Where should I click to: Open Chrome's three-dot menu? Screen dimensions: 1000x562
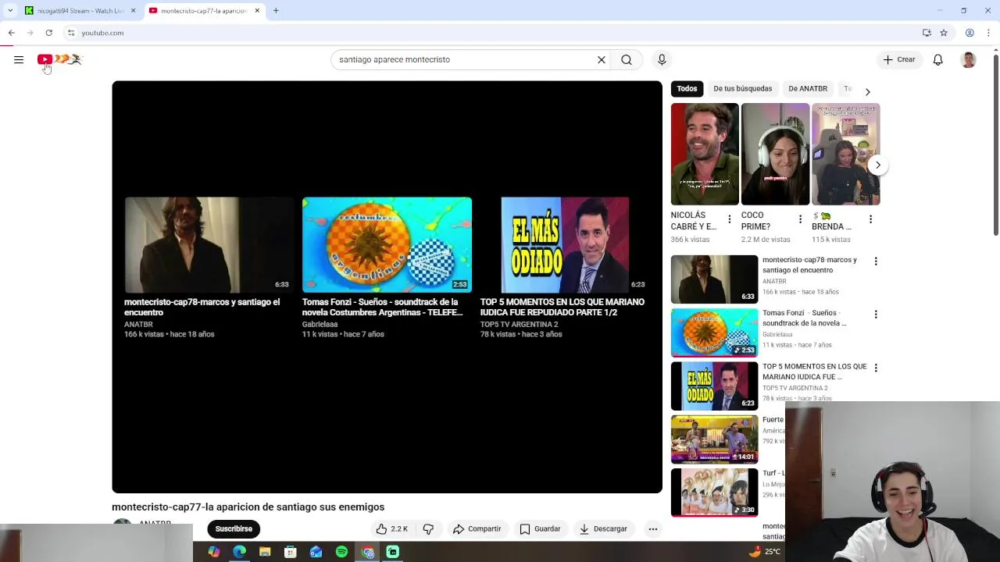coord(989,33)
